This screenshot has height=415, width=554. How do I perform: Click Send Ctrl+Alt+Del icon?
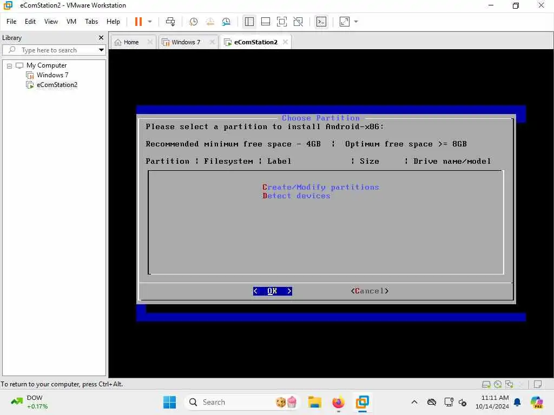170,22
